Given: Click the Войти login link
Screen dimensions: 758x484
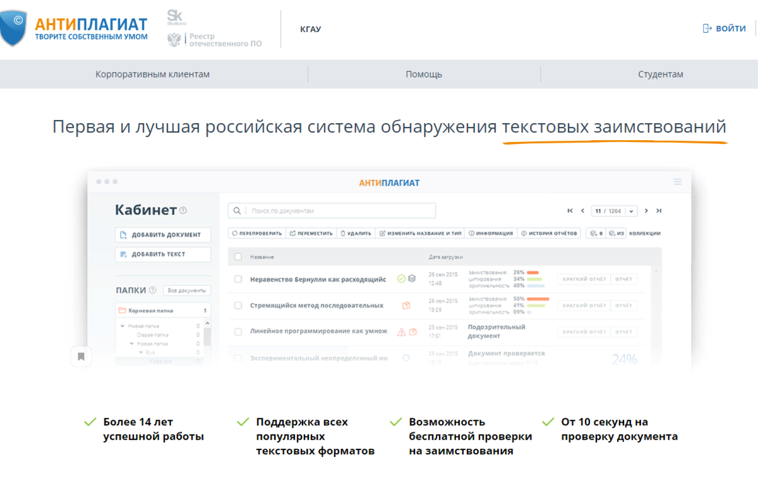Looking at the screenshot, I should [x=724, y=28].
